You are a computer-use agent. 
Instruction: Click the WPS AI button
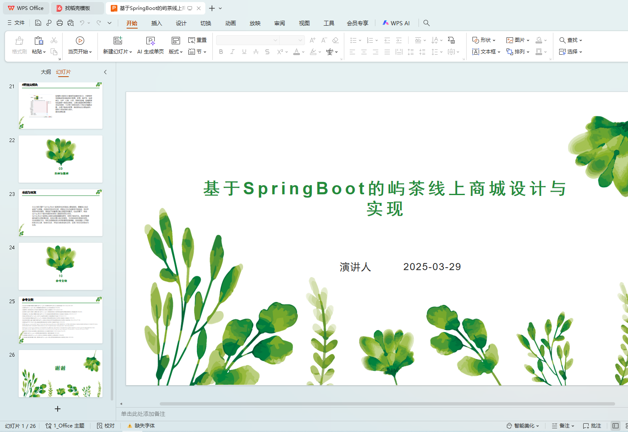coord(396,23)
